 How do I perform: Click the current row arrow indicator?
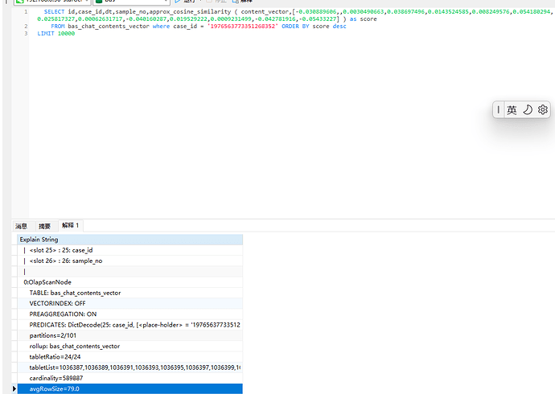pos(14,388)
